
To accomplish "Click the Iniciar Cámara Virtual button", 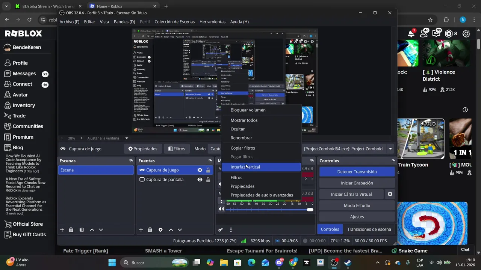I will (x=351, y=194).
